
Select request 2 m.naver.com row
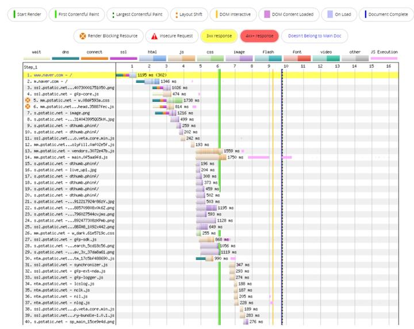(52, 81)
